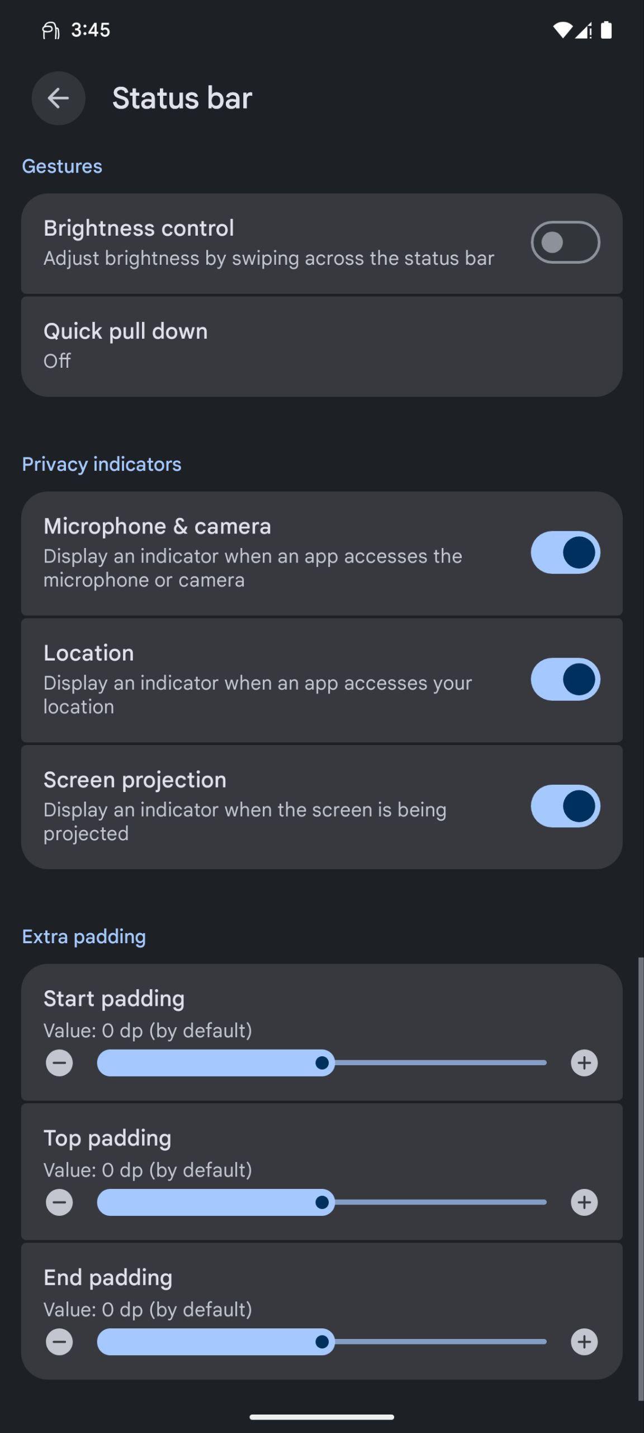
Task: Enable the Brightness control switch
Action: pyautogui.click(x=565, y=242)
